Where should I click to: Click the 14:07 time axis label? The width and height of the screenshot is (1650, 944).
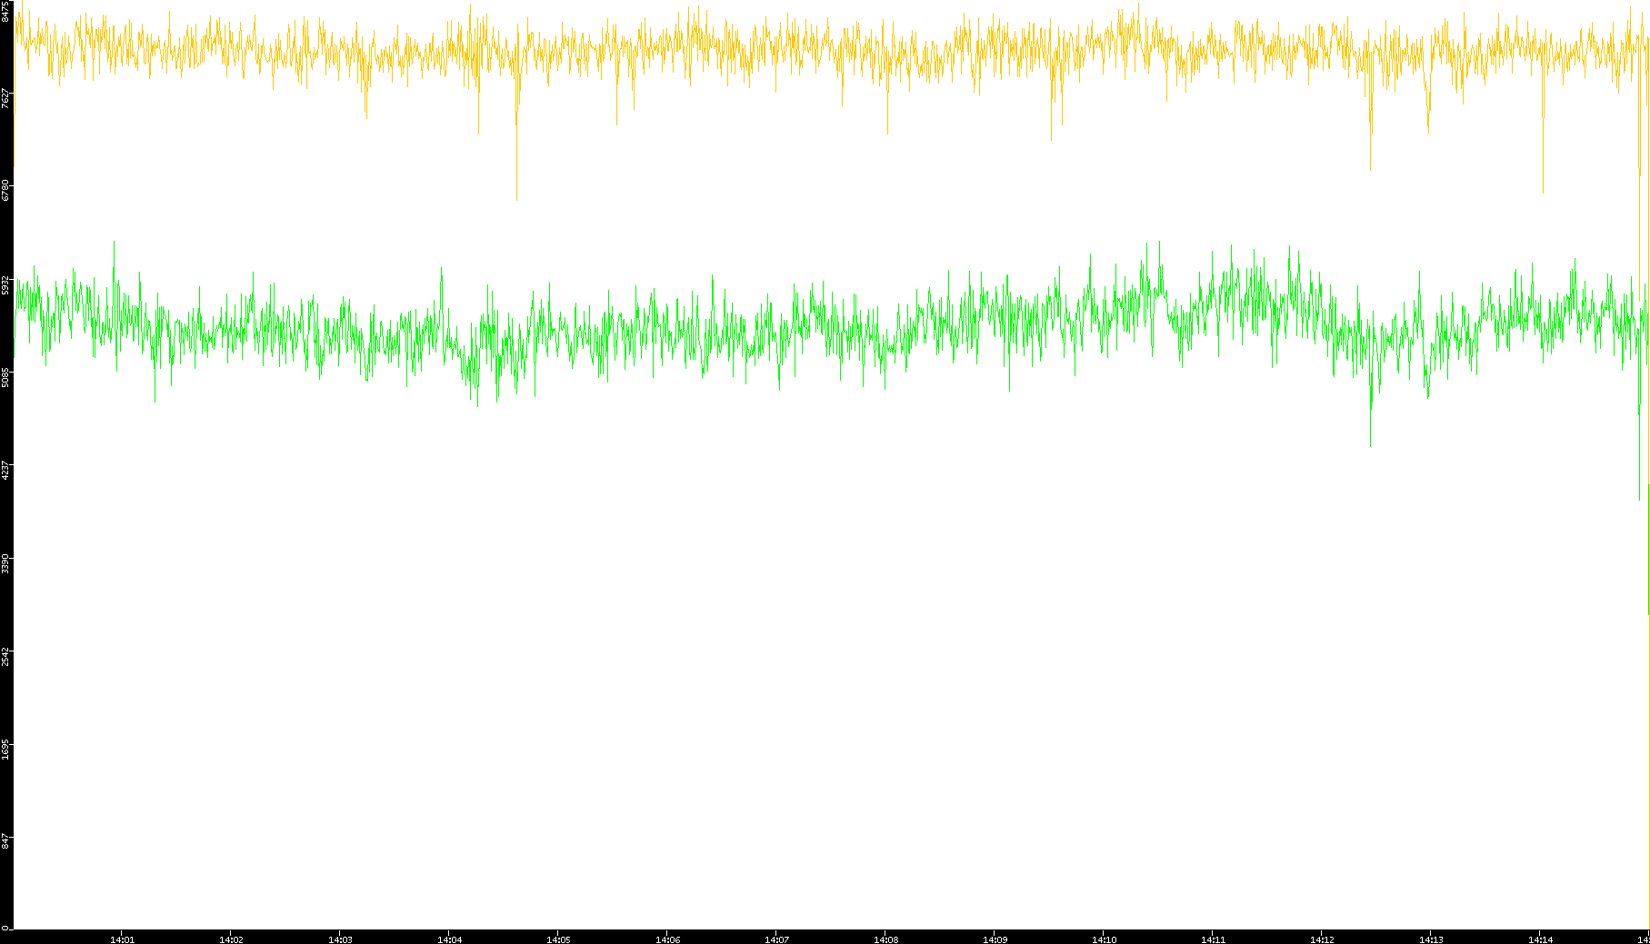tap(776, 939)
